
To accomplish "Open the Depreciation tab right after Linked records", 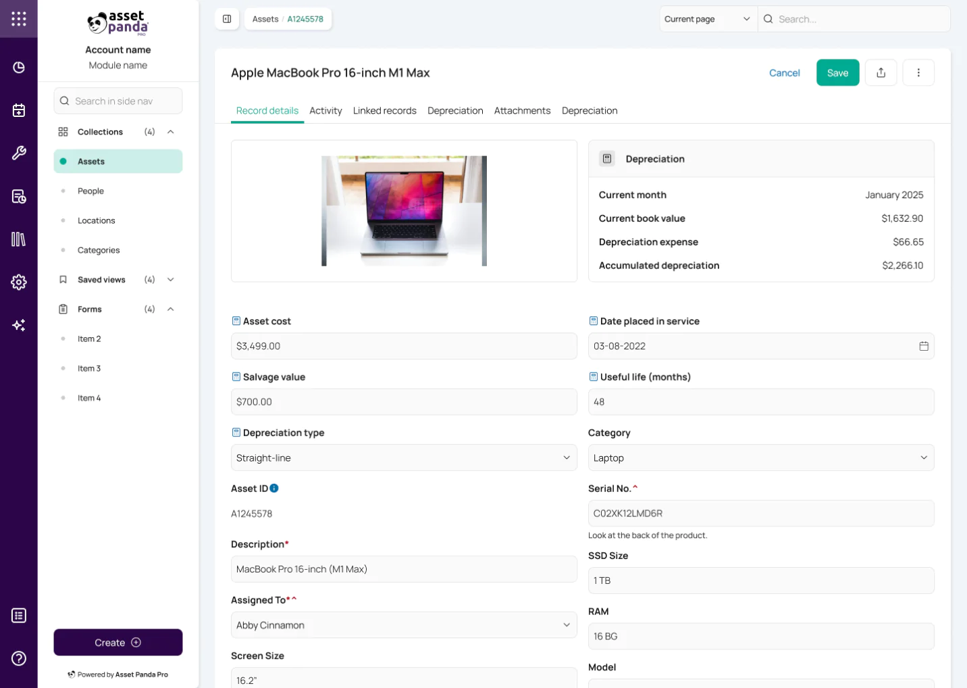I will (x=455, y=111).
